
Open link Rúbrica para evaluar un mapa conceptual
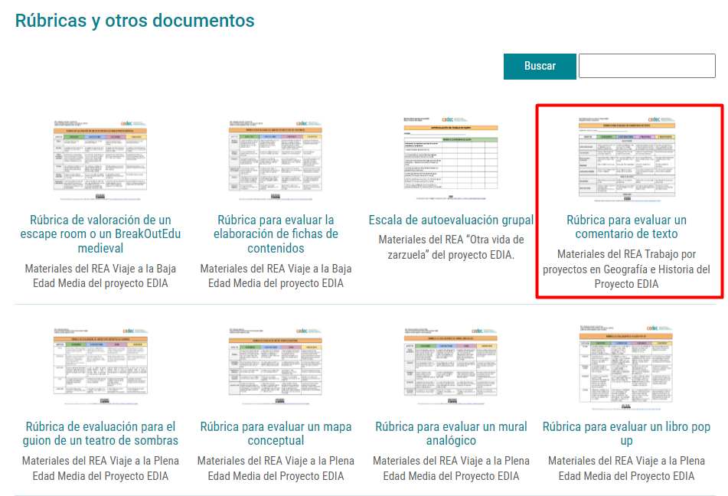pos(276,433)
